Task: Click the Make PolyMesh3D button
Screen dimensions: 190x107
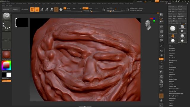Action: coord(180,16)
